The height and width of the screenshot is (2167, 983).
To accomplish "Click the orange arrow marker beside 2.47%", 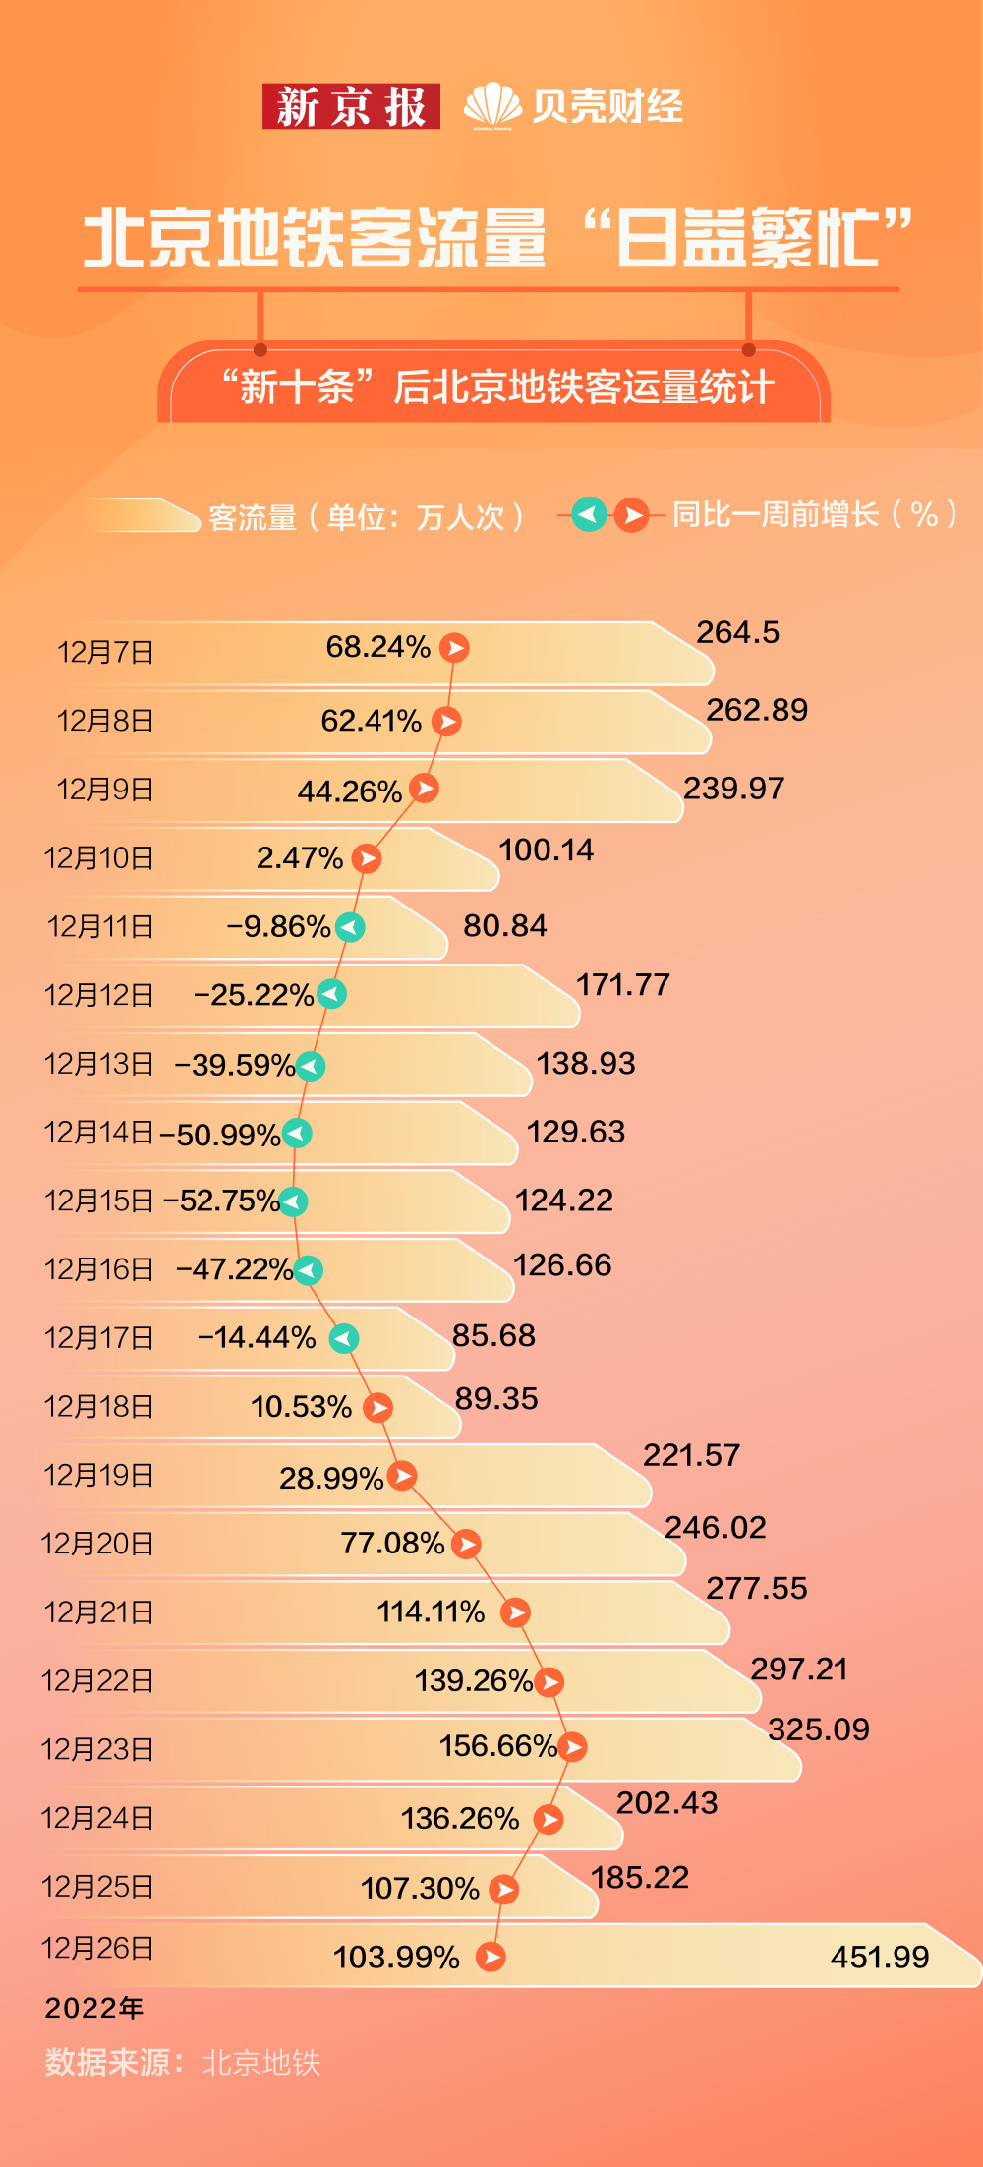I will click(367, 858).
